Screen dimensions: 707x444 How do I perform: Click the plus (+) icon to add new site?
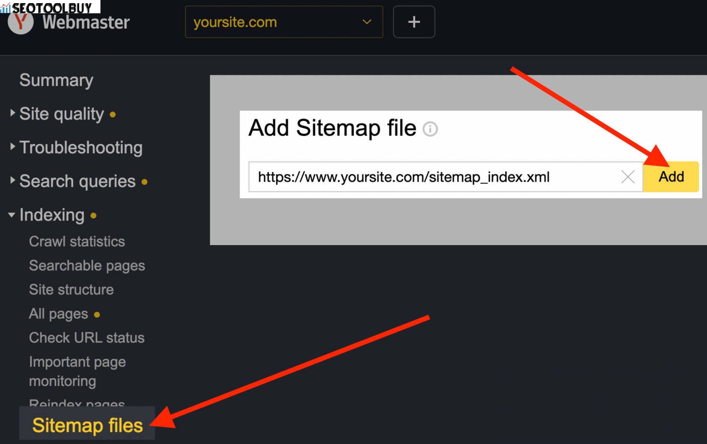(x=414, y=21)
